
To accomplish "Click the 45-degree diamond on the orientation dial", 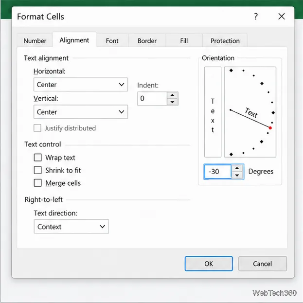I will click(262, 84).
